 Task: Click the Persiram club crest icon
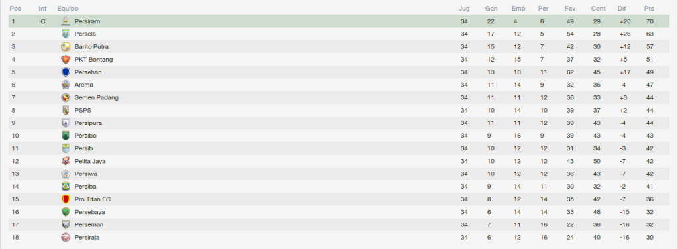coord(66,21)
